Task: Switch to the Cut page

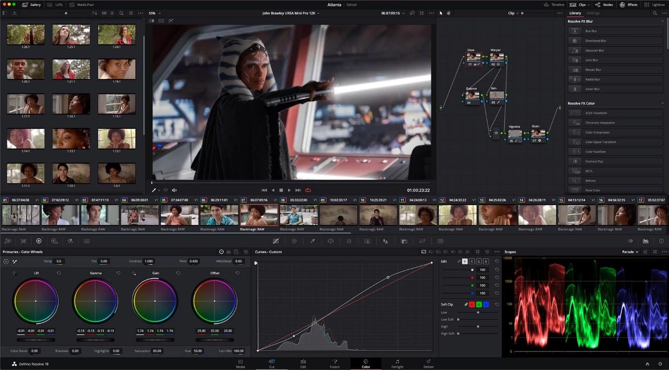Action: [x=272, y=364]
